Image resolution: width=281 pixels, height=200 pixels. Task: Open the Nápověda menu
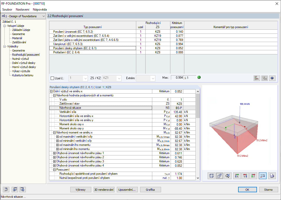40,10
